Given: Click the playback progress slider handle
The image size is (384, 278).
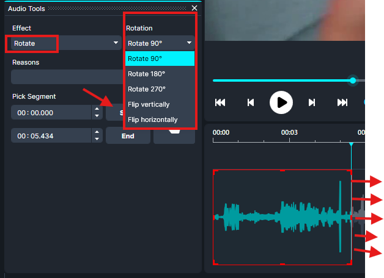Looking at the screenshot, I should pyautogui.click(x=353, y=80).
